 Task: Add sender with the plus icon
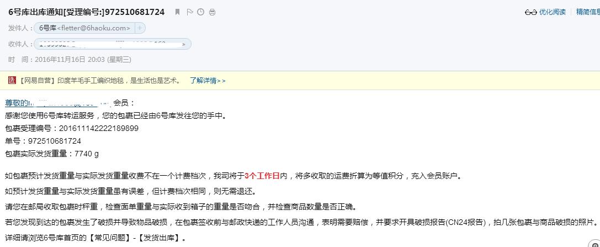tap(140, 28)
